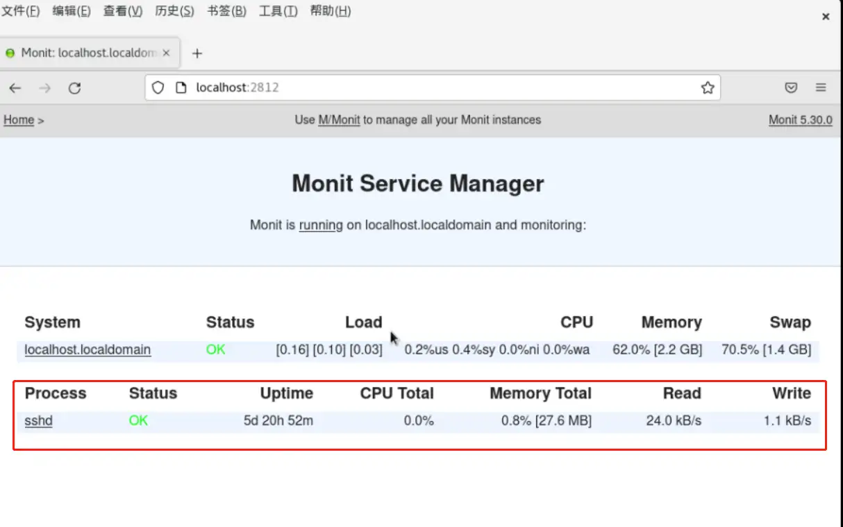Click the Write column header
The height and width of the screenshot is (527, 843).
click(792, 394)
